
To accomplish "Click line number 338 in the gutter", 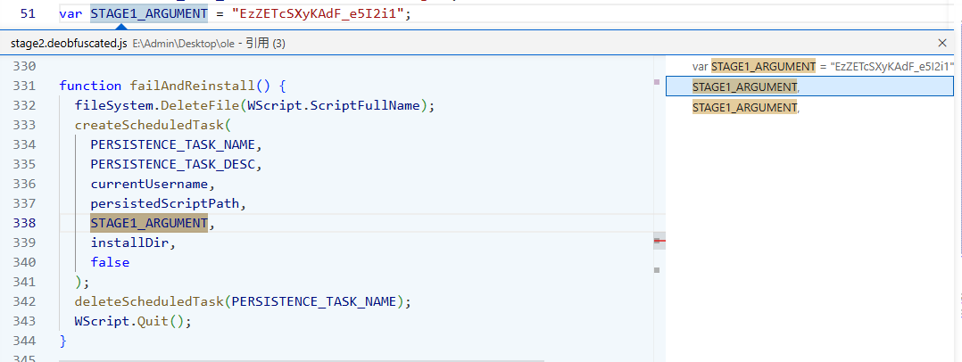I will 24,223.
